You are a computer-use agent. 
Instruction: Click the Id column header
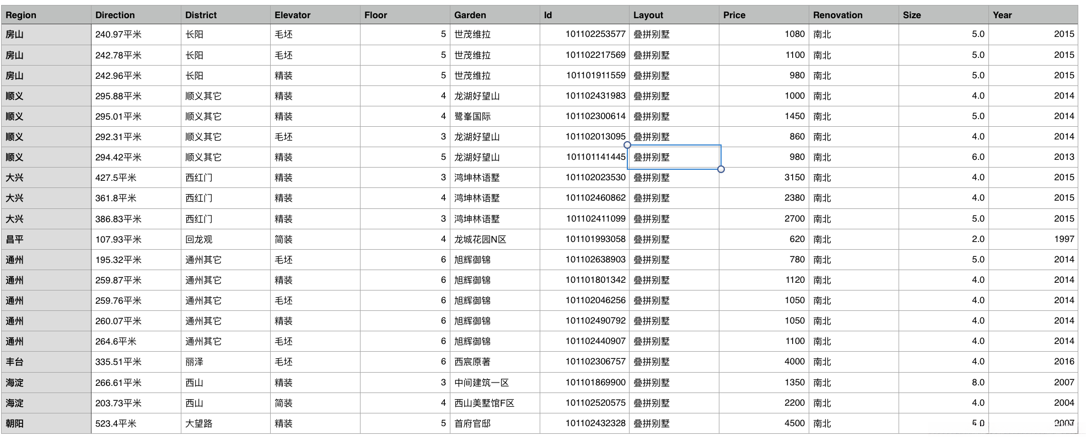[584, 15]
